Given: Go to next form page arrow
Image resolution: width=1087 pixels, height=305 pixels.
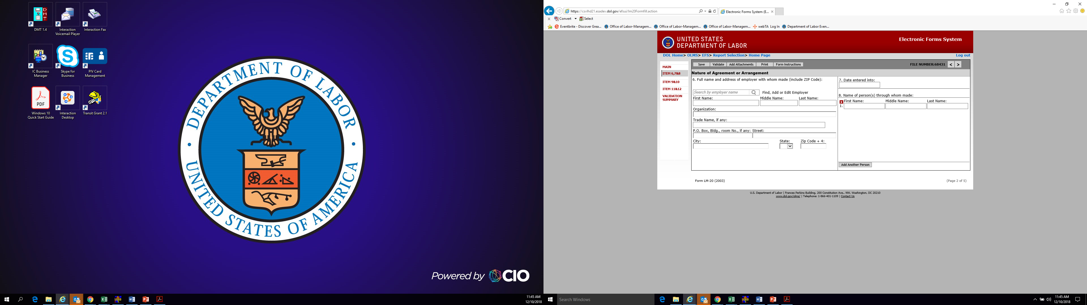Looking at the screenshot, I should click(x=958, y=64).
